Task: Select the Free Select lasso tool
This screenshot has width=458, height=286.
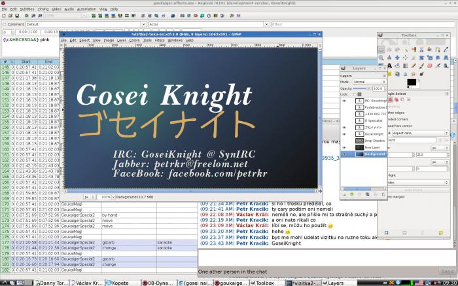Action: coord(397,50)
